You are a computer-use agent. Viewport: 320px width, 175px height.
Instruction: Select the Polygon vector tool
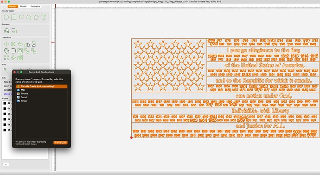[x=36, y=17]
